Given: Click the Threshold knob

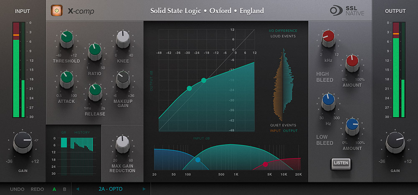Looking at the screenshot, I should 66,40.
